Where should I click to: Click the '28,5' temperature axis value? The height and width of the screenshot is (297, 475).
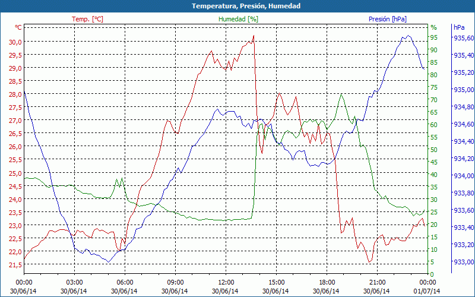coord(15,81)
